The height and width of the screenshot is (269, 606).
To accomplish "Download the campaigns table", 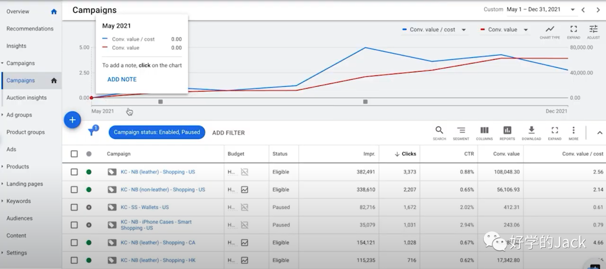I will [x=531, y=132].
